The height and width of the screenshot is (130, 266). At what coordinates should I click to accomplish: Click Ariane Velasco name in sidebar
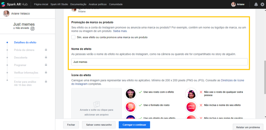[x=21, y=14]
